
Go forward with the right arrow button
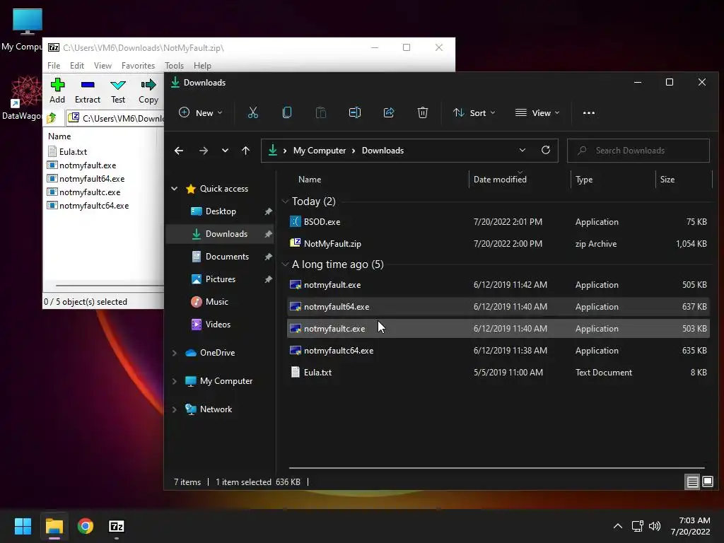(x=203, y=151)
